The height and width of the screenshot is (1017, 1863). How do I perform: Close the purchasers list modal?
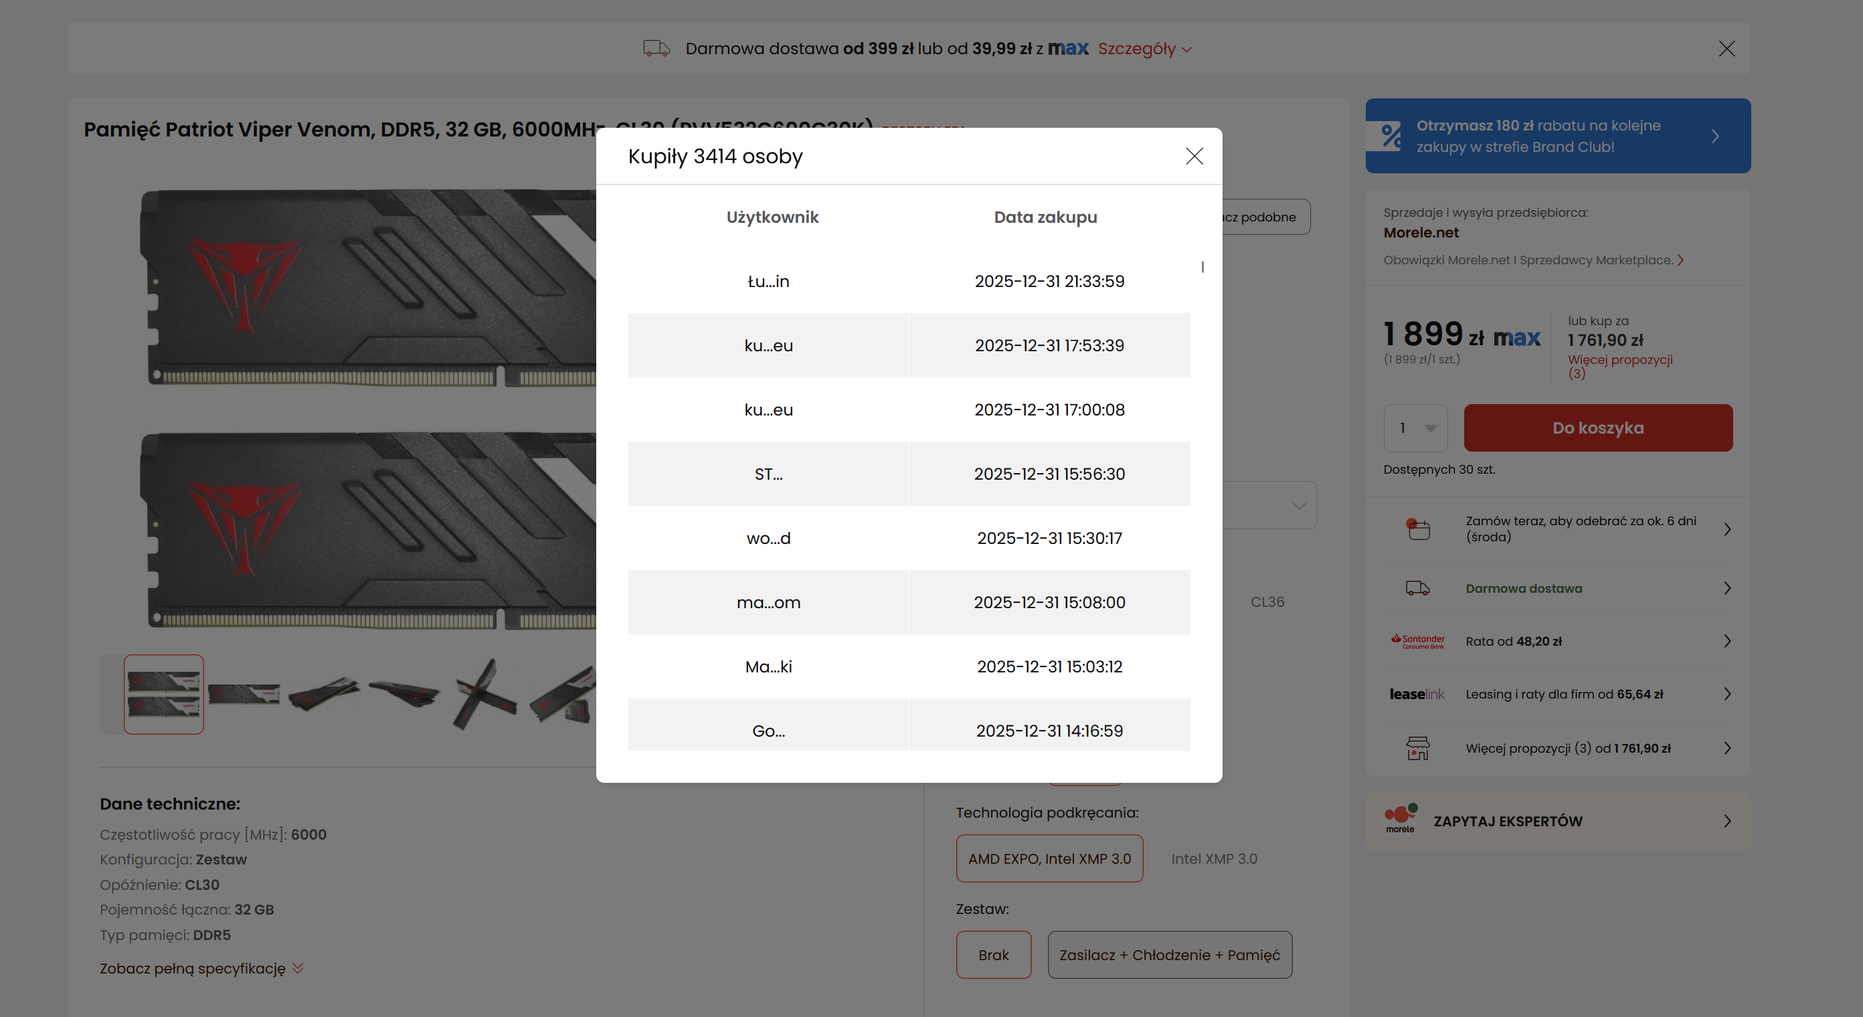[x=1194, y=157]
